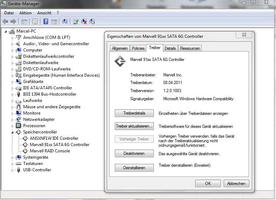Click the Marvell RAID Console device icon
276x200 pixels.
pos(25,151)
